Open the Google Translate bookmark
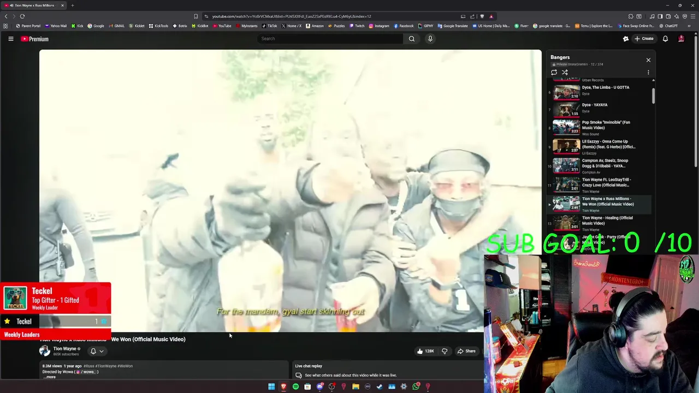This screenshot has height=393, width=699. [453, 26]
